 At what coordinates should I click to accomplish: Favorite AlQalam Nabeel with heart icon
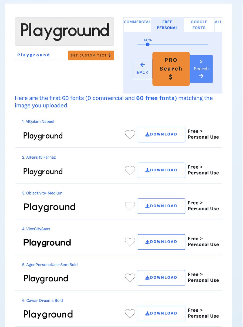click(x=130, y=134)
